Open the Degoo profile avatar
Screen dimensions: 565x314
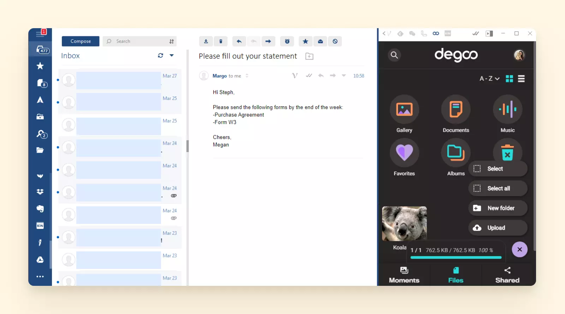(519, 55)
